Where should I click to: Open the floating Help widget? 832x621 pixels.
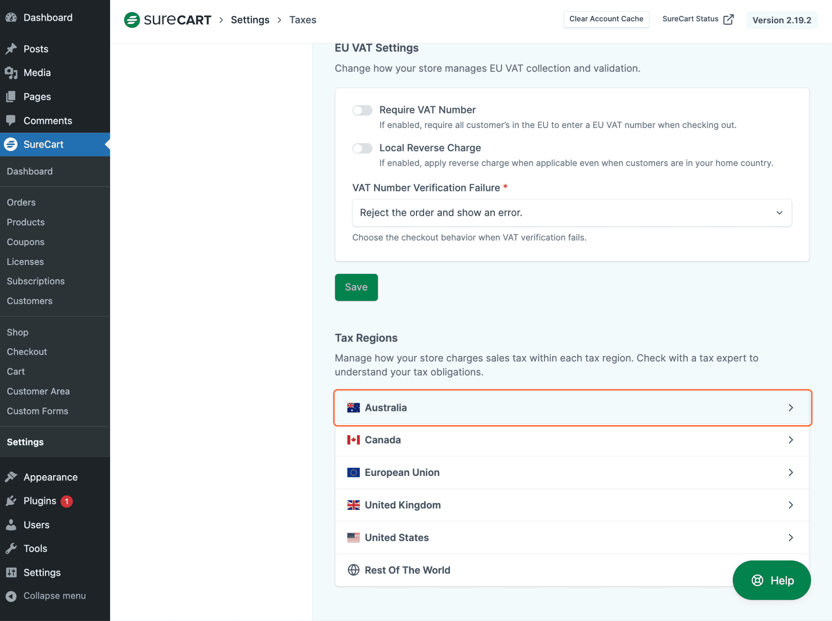pos(771,580)
